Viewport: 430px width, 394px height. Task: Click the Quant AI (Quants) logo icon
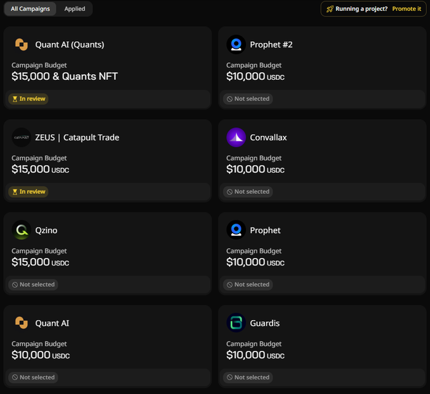coord(21,44)
